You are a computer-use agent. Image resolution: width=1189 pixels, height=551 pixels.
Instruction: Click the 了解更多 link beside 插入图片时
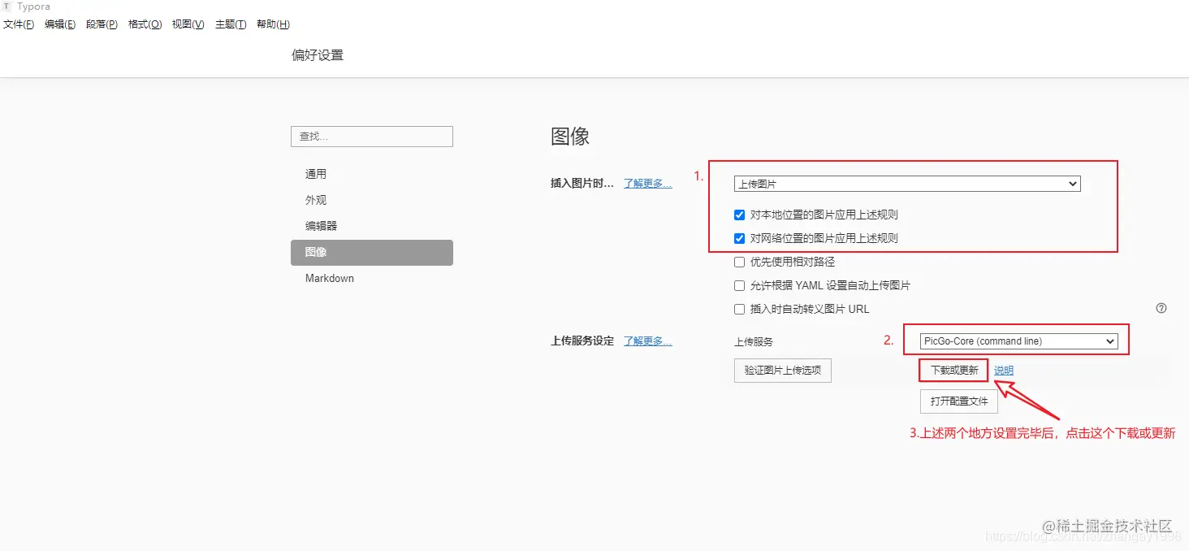coord(647,183)
